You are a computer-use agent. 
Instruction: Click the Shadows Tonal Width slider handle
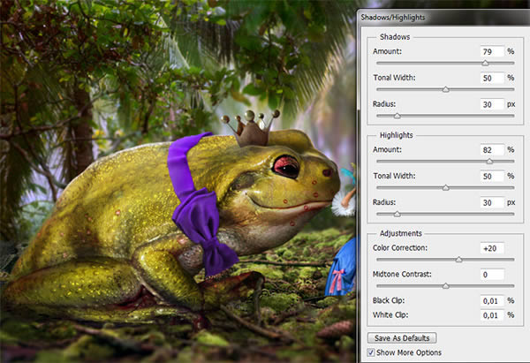(446, 89)
